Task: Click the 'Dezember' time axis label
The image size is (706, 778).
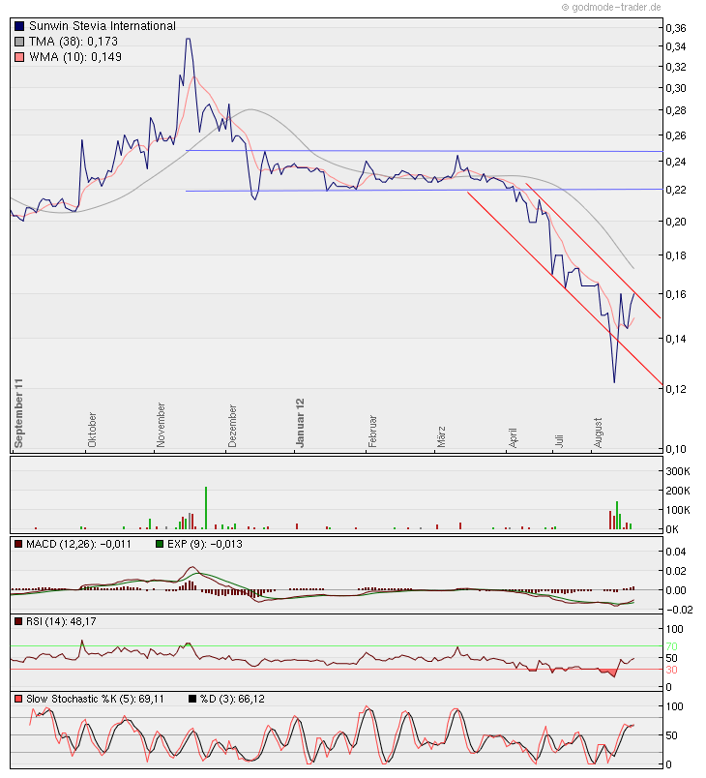Action: (x=232, y=426)
